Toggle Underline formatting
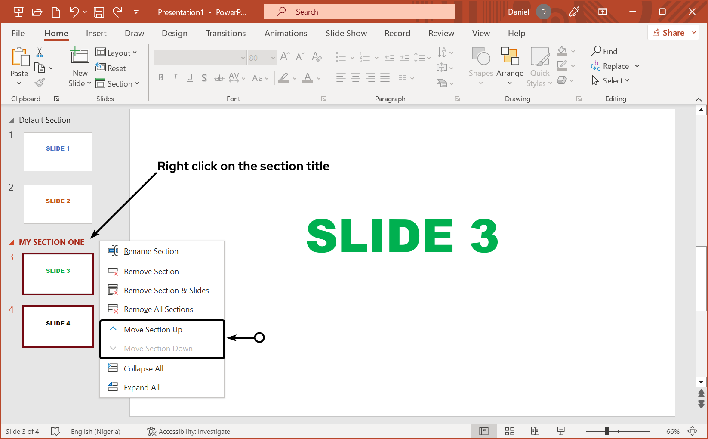 190,78
